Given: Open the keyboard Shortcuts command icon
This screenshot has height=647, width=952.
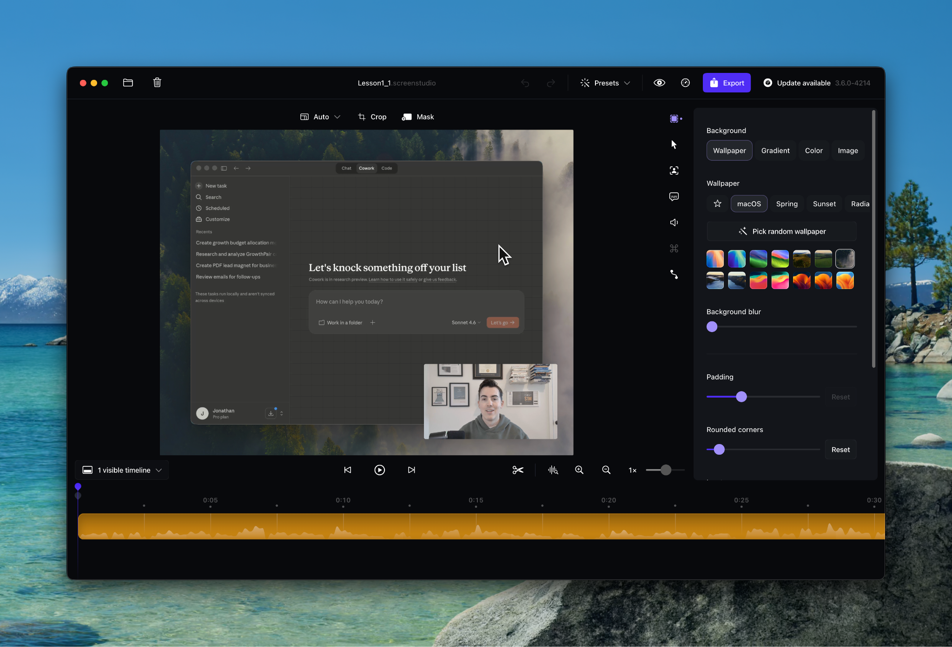Looking at the screenshot, I should point(674,248).
